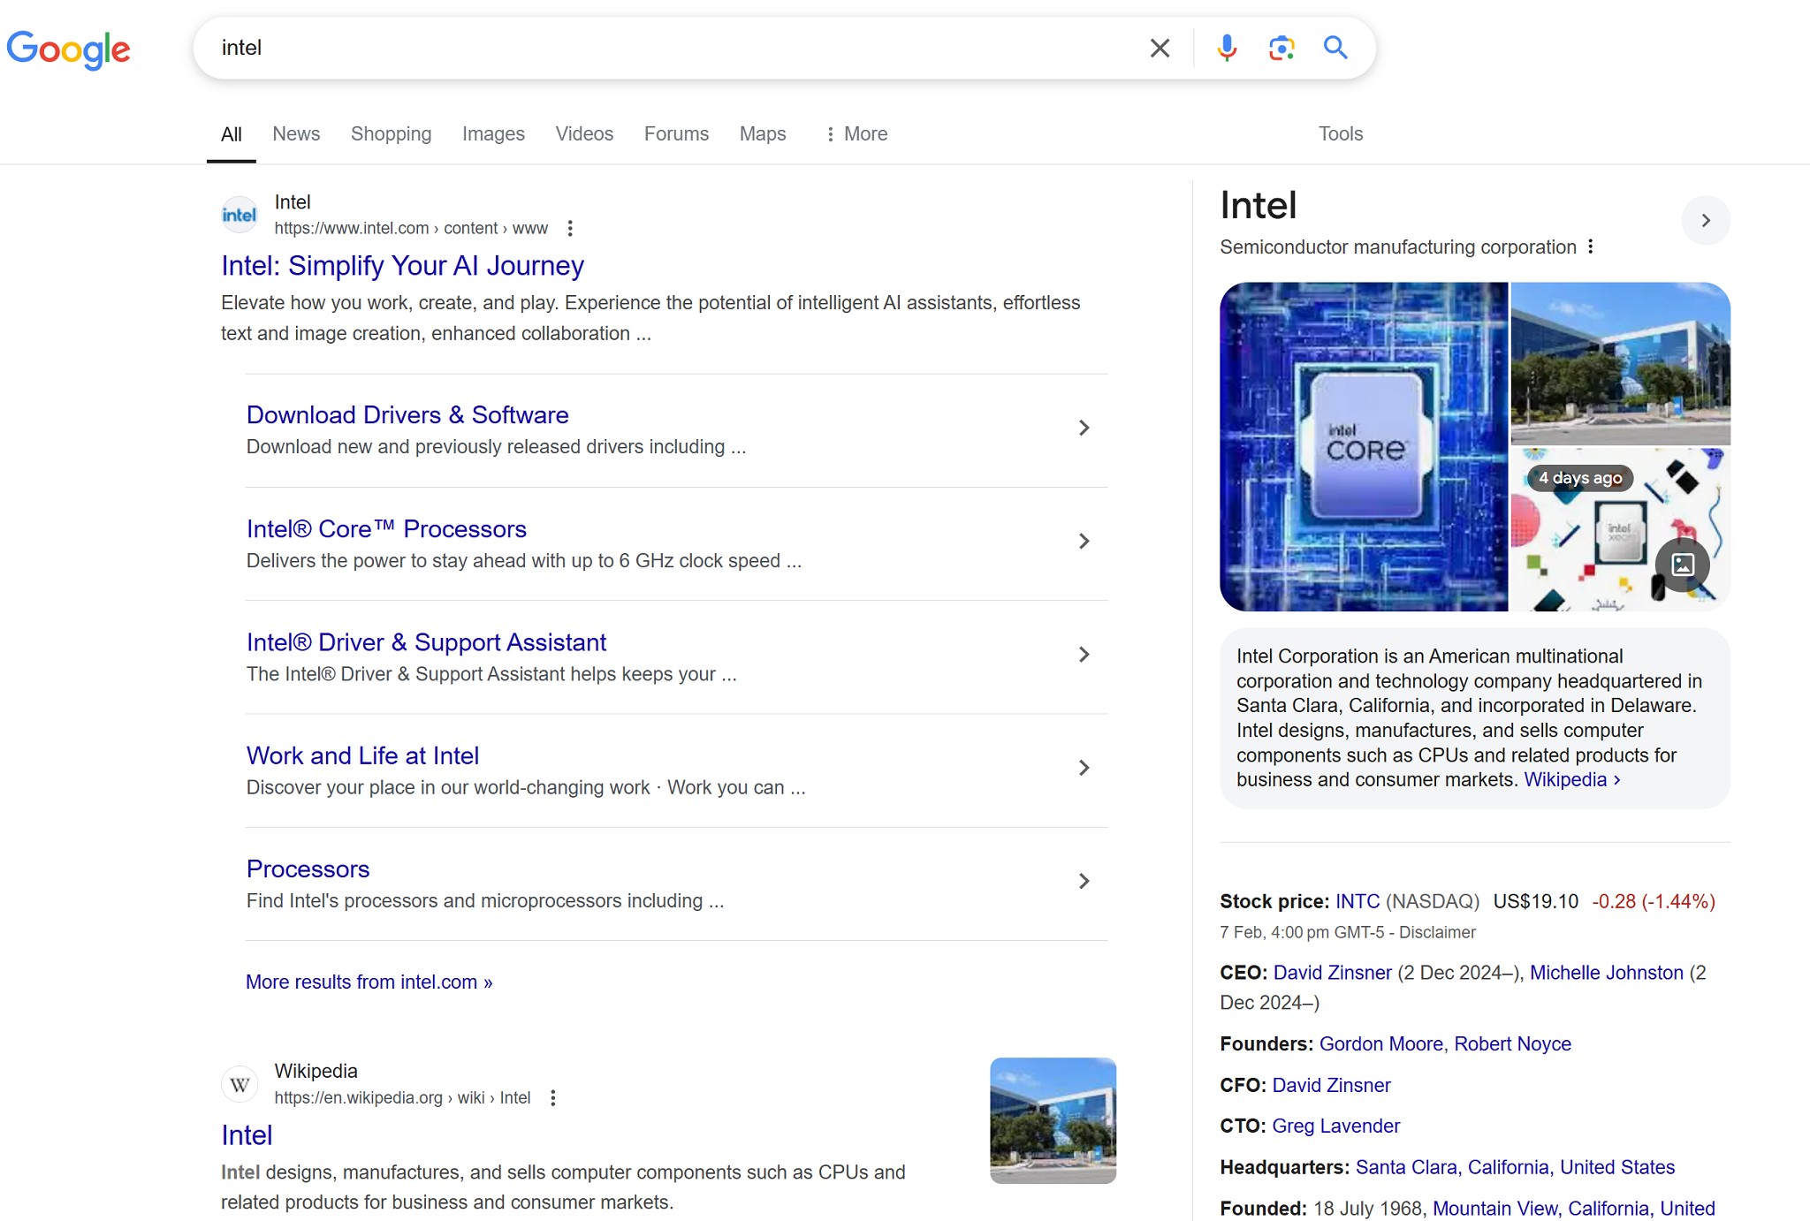Open Work and Life at Intel link
The width and height of the screenshot is (1810, 1221).
(362, 755)
